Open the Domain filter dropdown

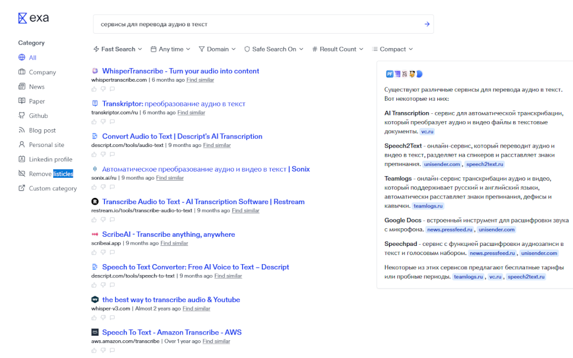pos(217,49)
